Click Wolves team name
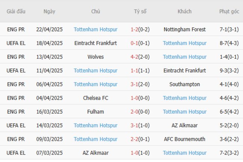 coord(95,57)
